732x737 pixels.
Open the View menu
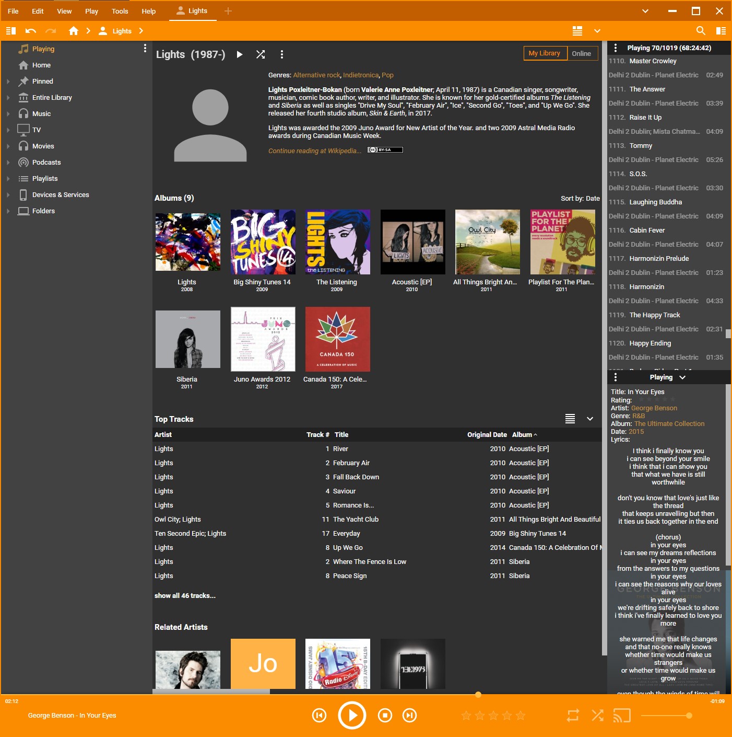64,11
